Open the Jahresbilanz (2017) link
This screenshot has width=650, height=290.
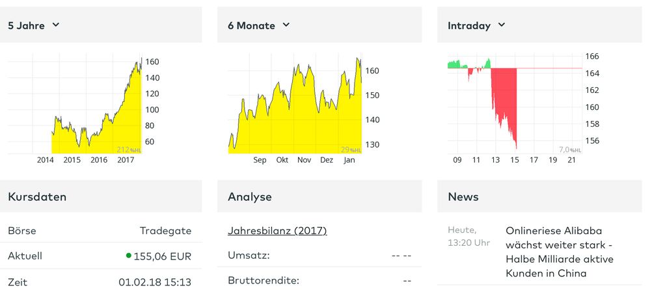tap(277, 231)
